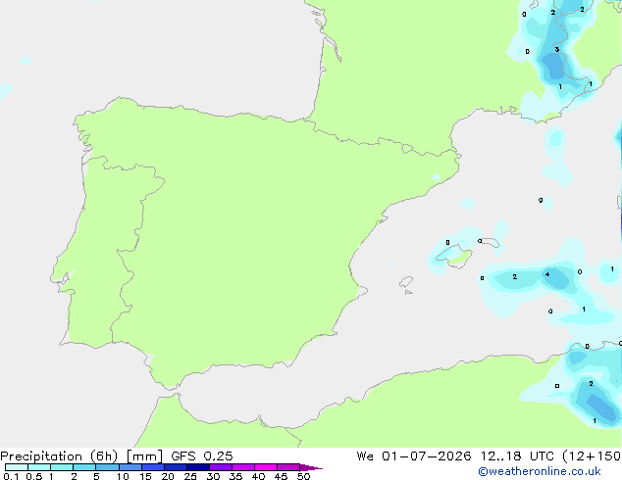Click the legend label '0.1'
The image size is (622, 480).
11,476
